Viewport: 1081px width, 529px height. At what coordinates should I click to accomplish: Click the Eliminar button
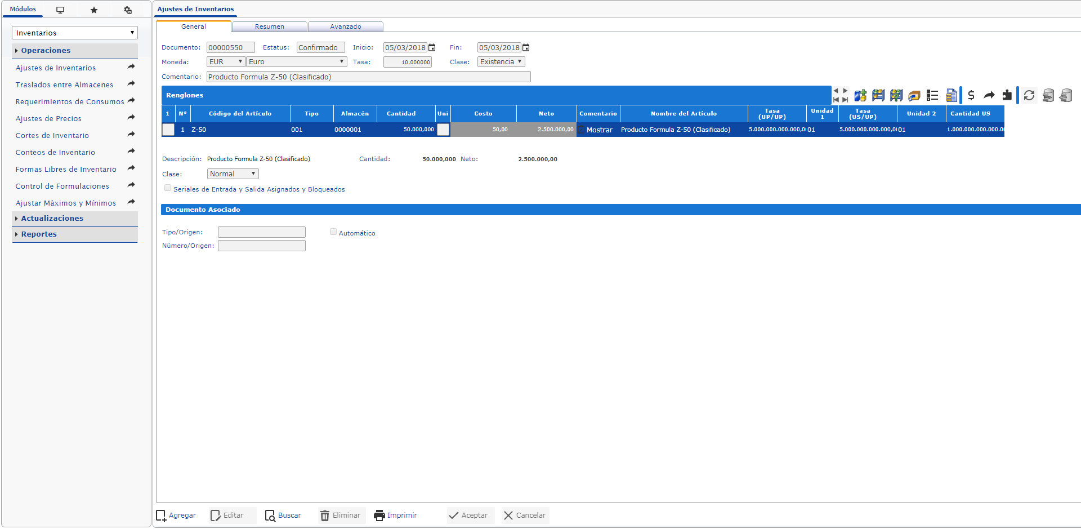point(341,515)
